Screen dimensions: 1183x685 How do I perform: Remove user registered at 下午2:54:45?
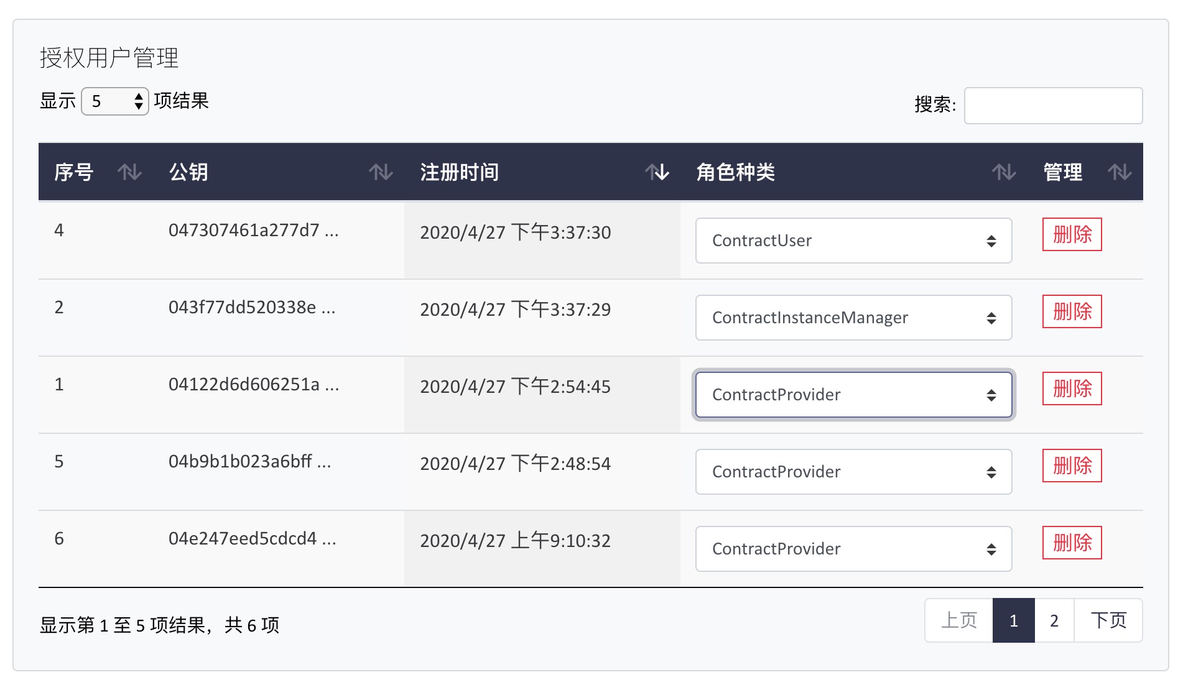(x=1072, y=388)
